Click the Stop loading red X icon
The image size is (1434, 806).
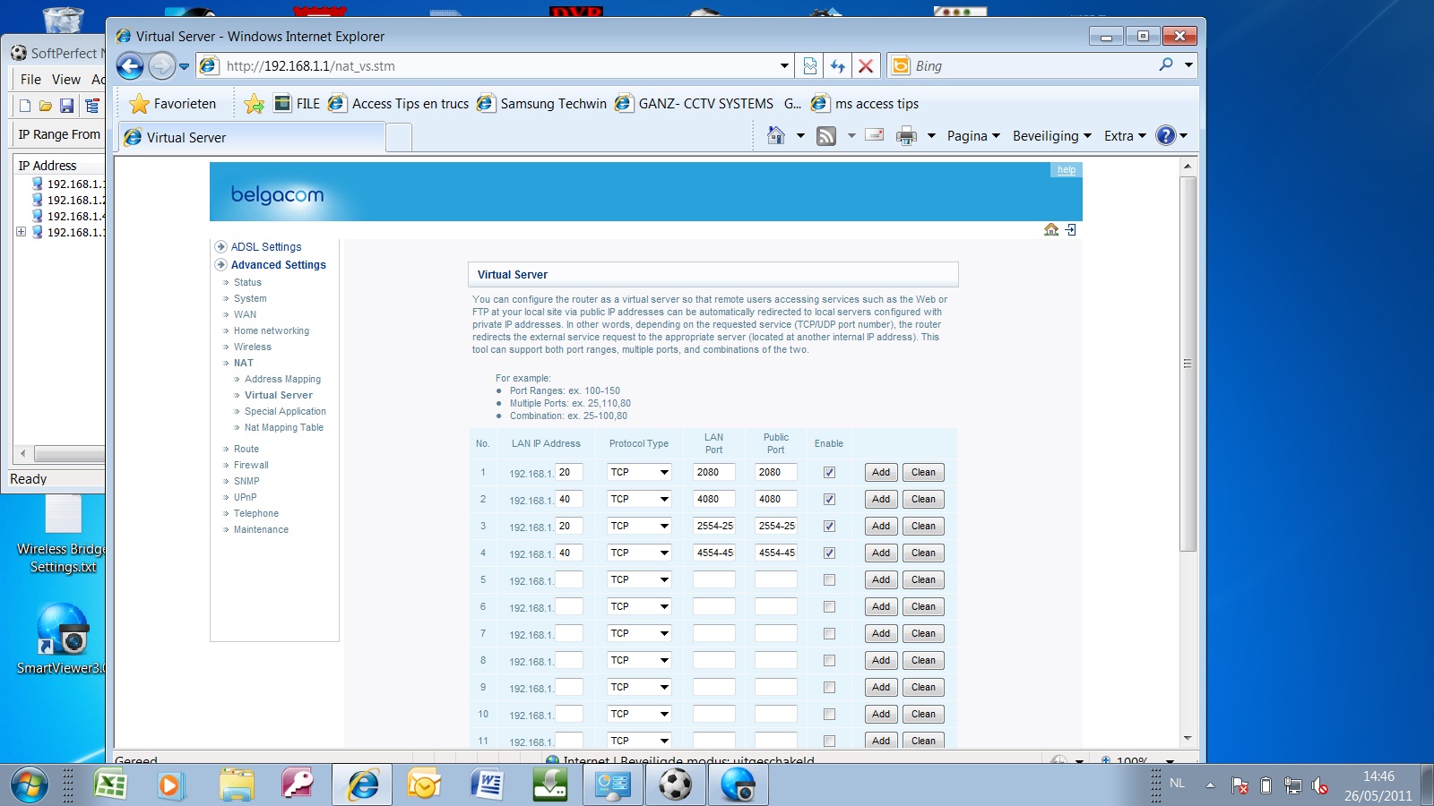tap(865, 65)
